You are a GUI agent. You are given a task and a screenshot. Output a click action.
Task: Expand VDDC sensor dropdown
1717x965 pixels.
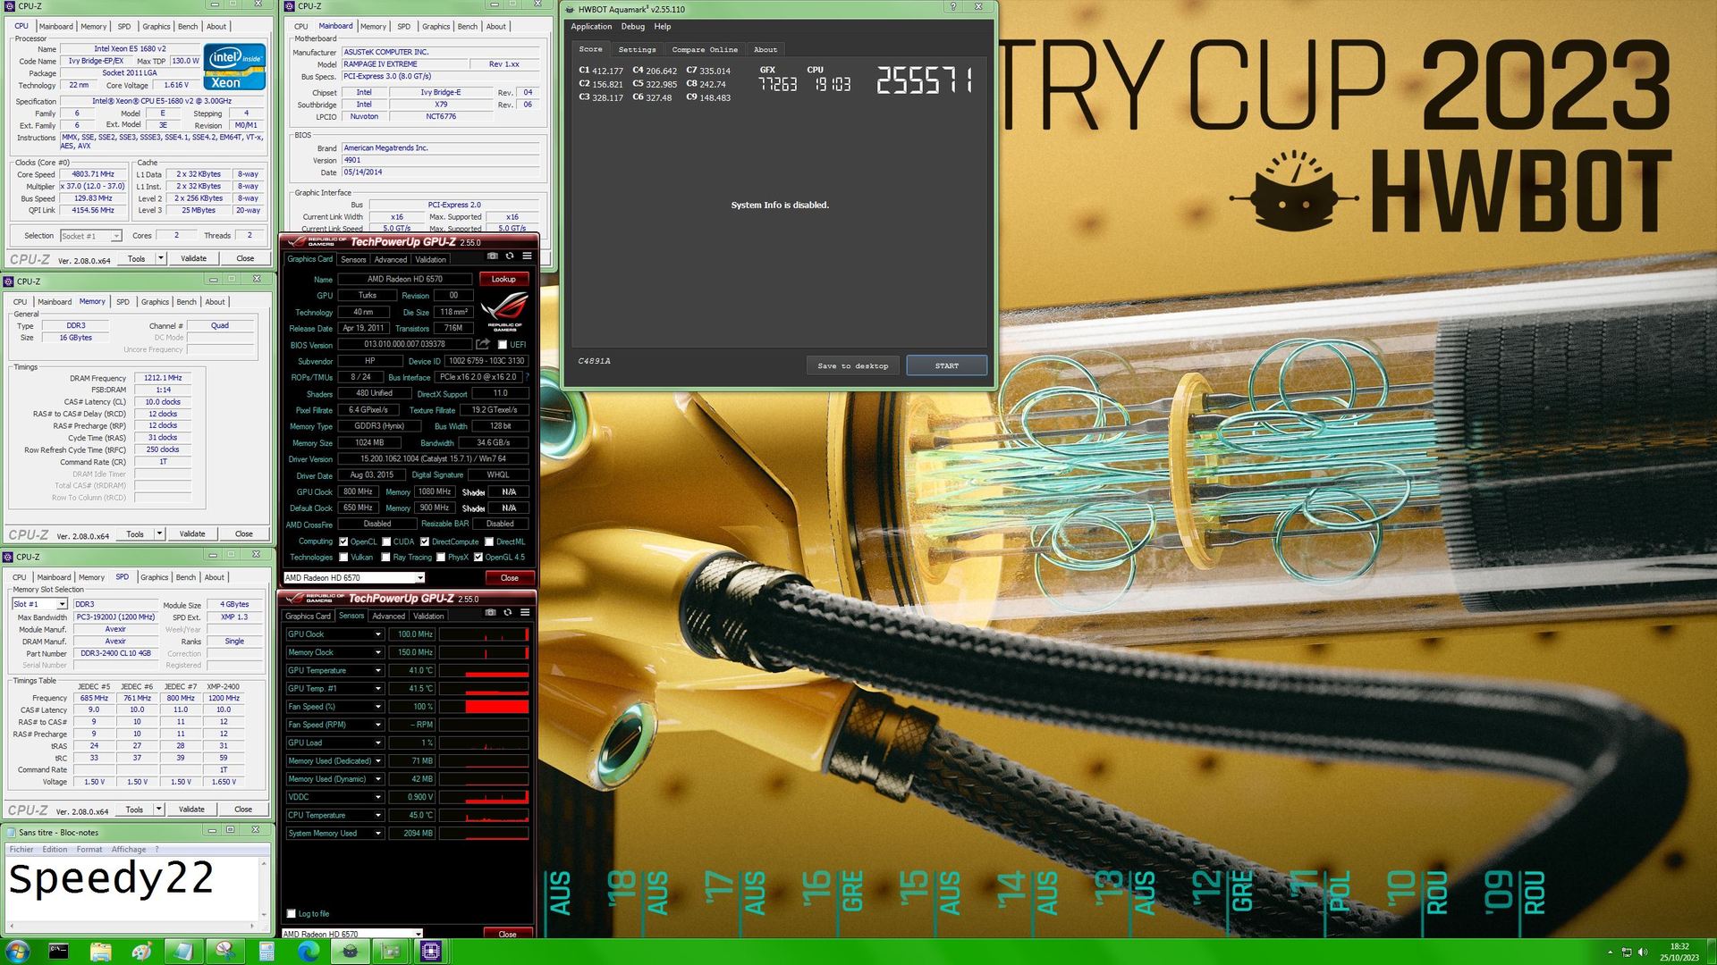point(377,797)
